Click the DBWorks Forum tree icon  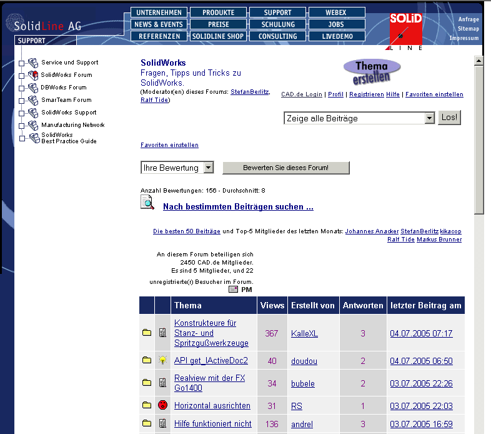(33, 88)
